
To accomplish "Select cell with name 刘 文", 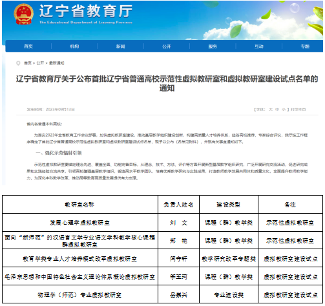I will (178, 223).
